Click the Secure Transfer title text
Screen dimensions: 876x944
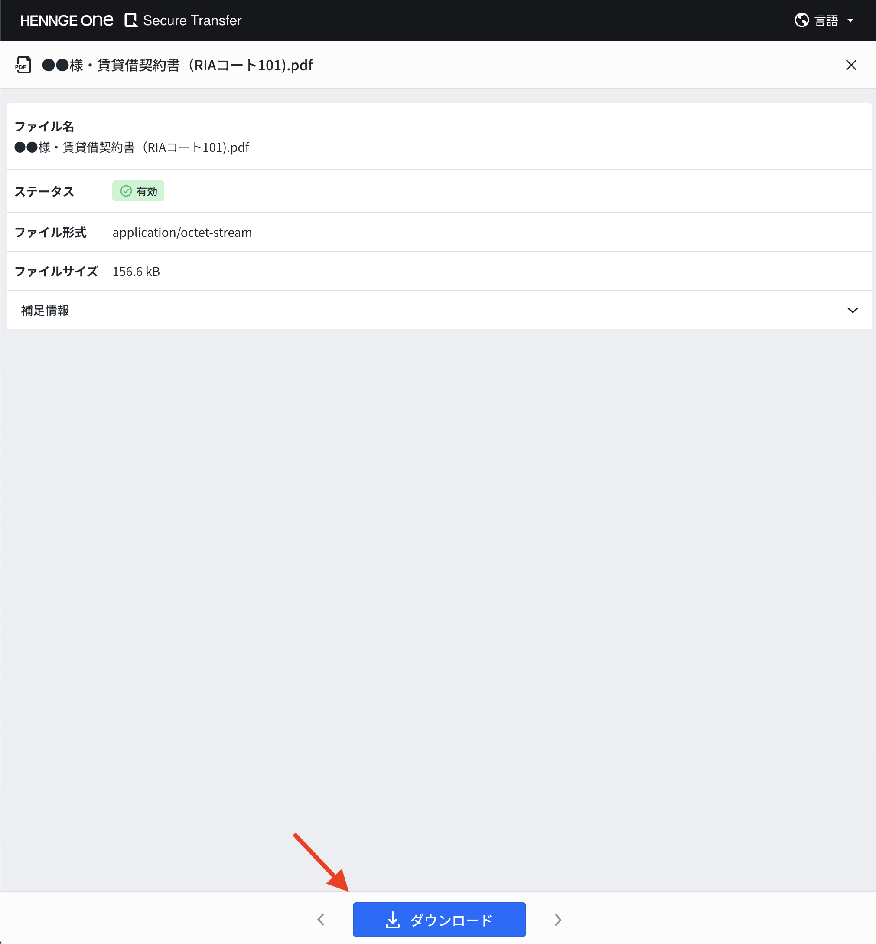(x=192, y=20)
